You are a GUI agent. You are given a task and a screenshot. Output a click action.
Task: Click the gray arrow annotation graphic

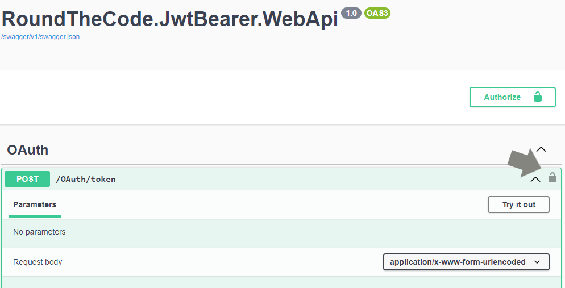click(x=527, y=162)
